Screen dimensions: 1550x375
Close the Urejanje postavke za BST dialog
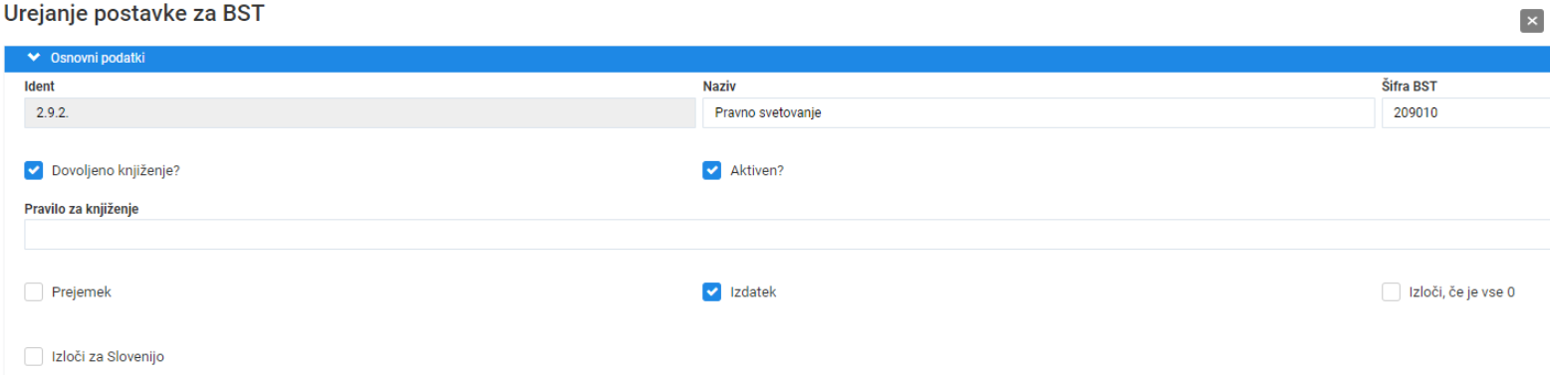point(1531,21)
